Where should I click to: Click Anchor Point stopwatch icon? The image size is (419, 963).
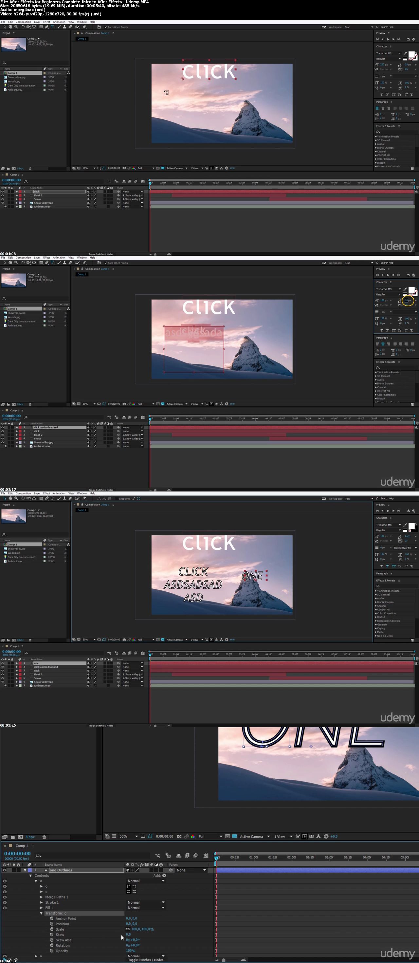tap(52, 918)
